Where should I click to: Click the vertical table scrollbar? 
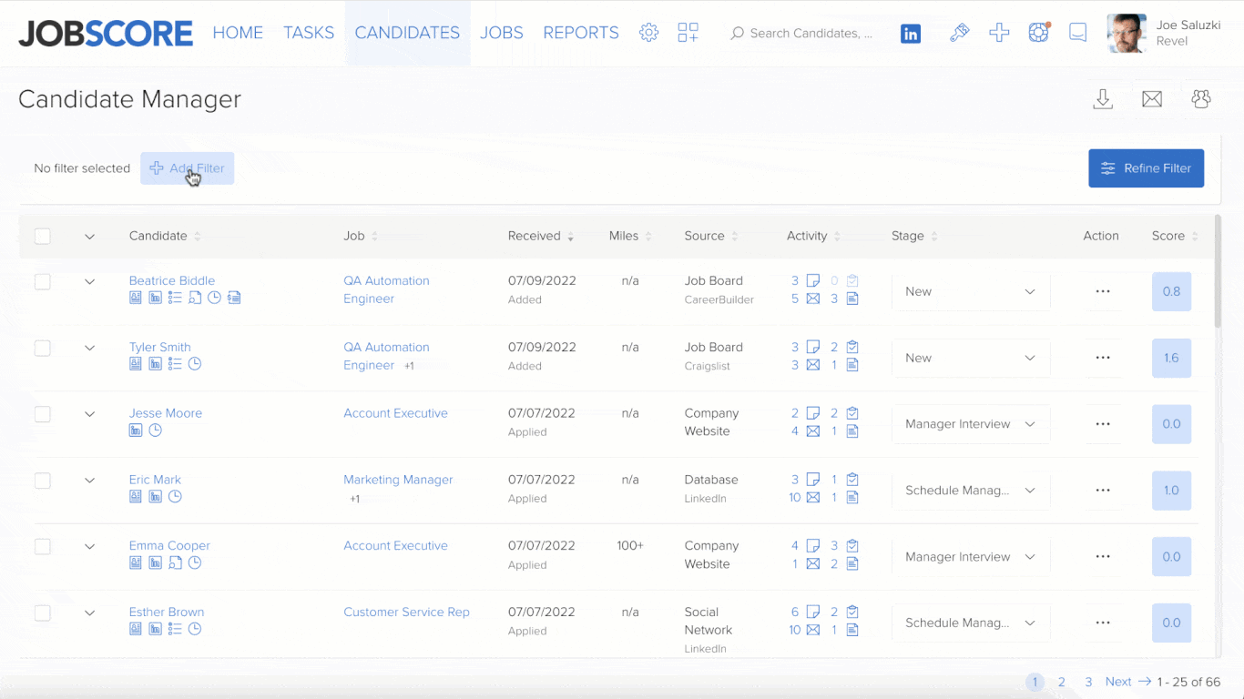1219,271
